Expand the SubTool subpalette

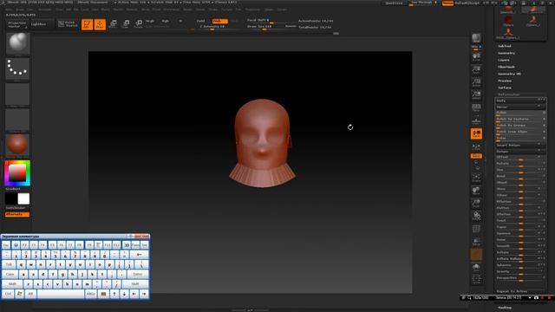(505, 46)
